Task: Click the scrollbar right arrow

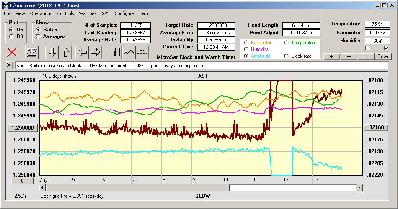Action: click(x=359, y=188)
